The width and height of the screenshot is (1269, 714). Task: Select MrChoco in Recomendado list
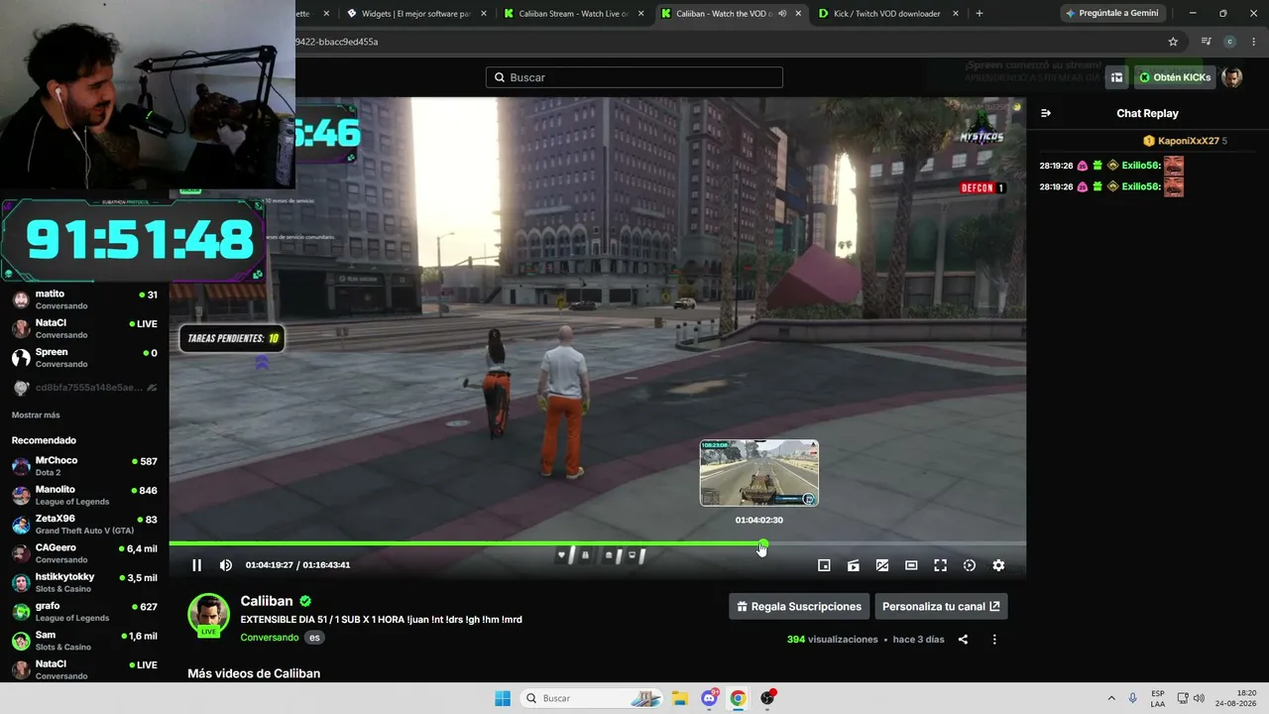click(x=84, y=466)
